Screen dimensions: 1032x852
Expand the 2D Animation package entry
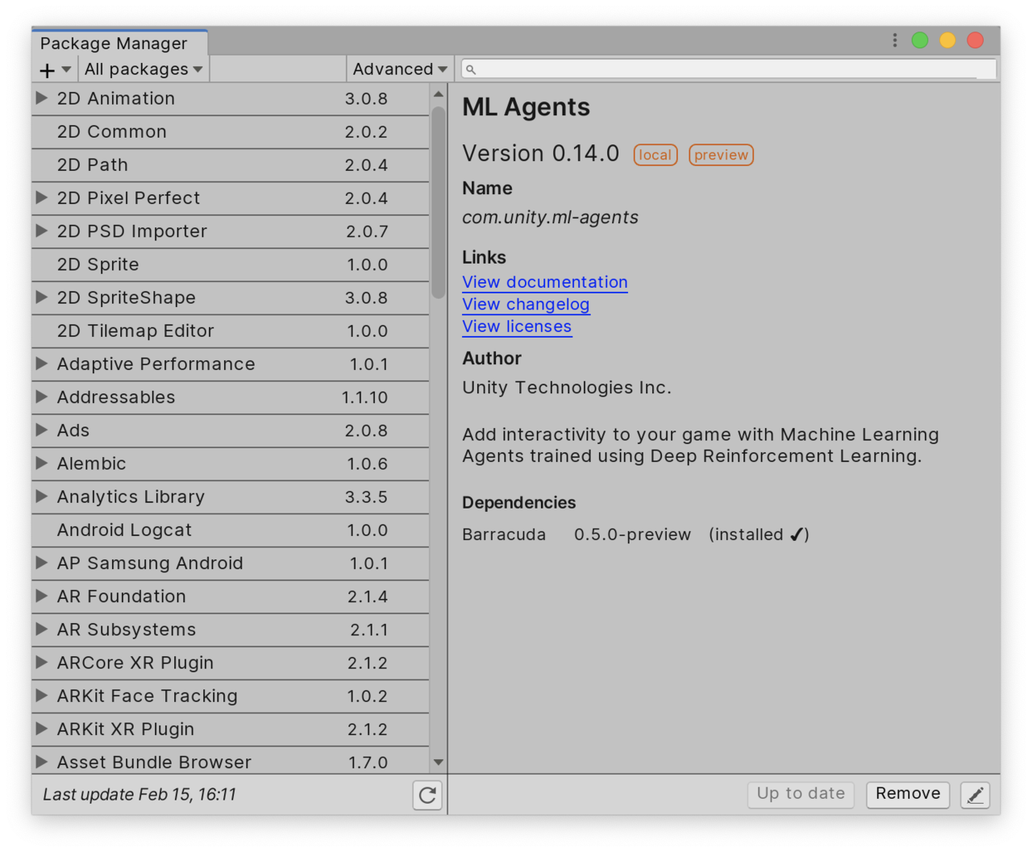tap(41, 98)
